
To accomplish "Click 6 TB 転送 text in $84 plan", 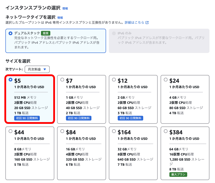I will (x=73, y=165).
